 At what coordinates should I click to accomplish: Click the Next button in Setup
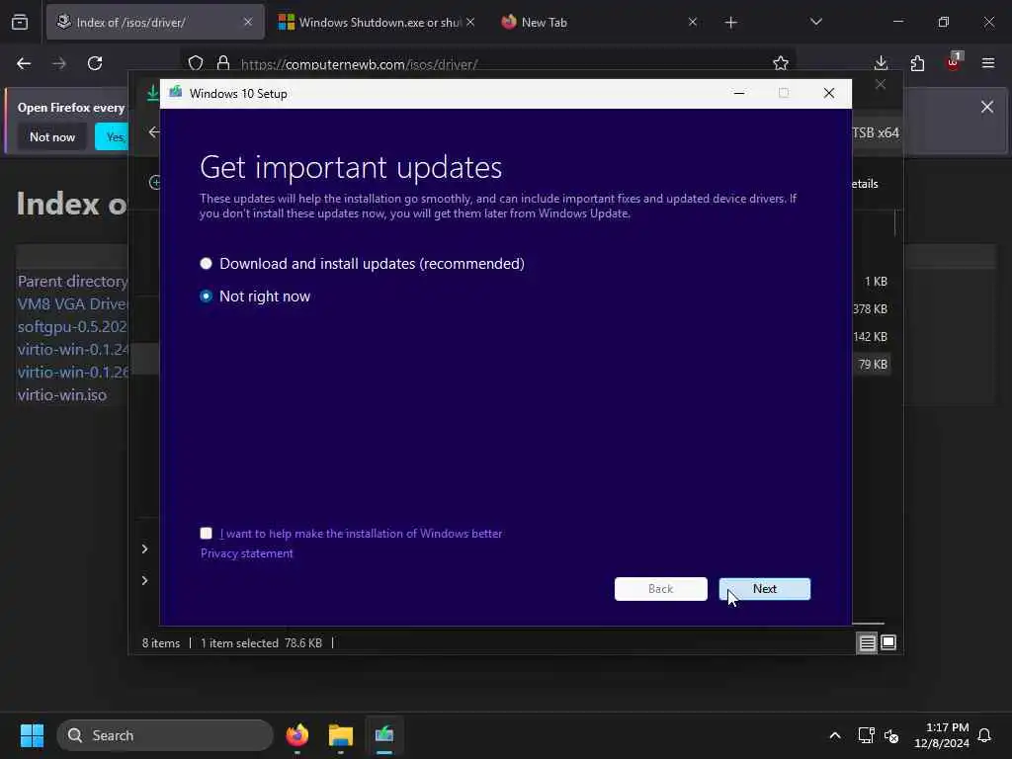(x=765, y=589)
